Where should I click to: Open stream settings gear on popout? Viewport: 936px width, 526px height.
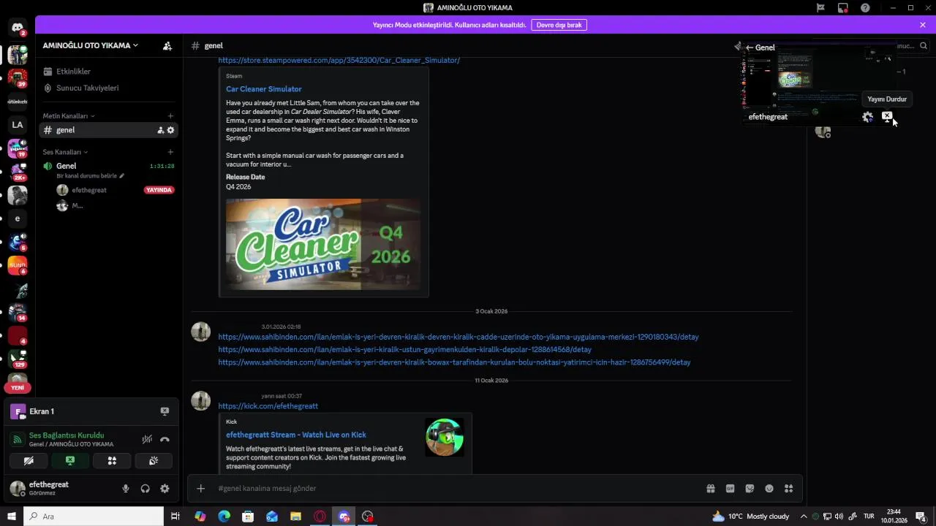tap(867, 117)
